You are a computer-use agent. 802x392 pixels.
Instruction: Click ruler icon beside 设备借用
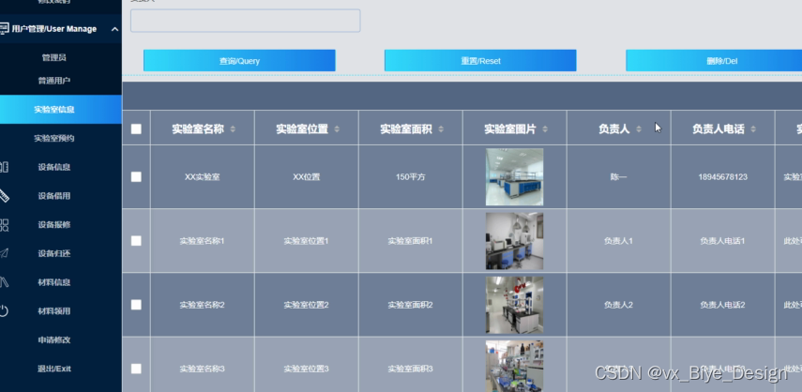coord(4,196)
